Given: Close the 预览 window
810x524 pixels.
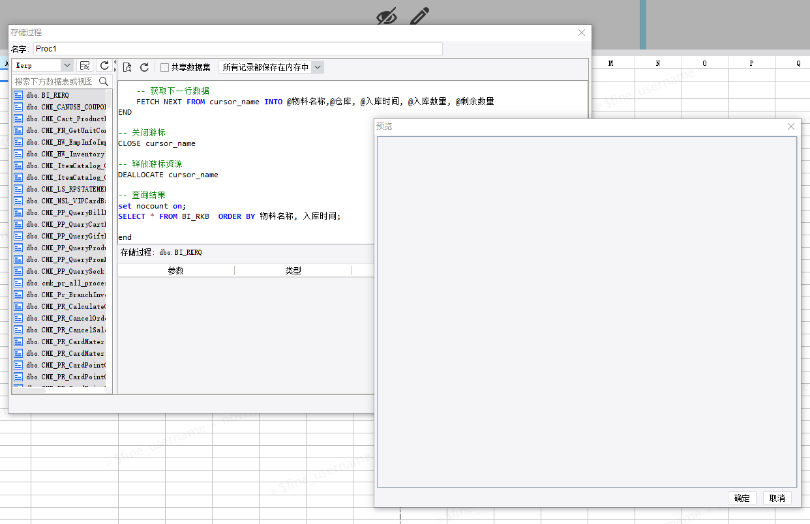Looking at the screenshot, I should (x=791, y=126).
